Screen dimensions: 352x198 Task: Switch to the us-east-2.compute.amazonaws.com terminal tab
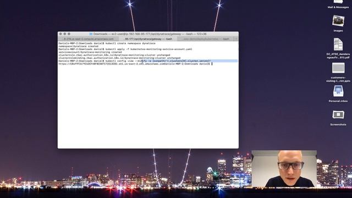[89, 39]
